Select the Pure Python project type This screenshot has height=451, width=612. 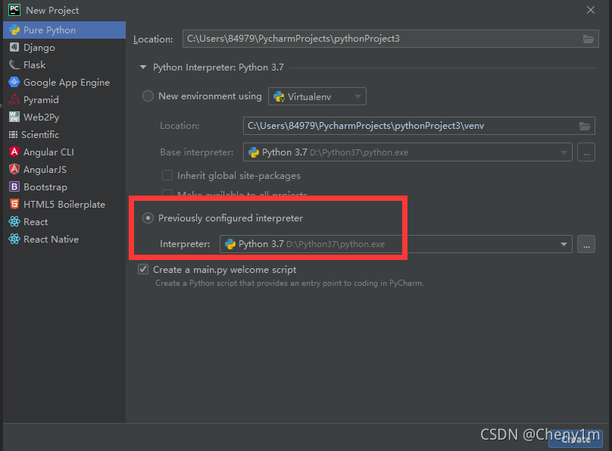(x=64, y=30)
